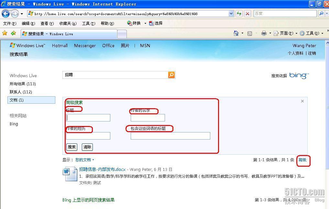Open the Bing related site link

click(14, 124)
